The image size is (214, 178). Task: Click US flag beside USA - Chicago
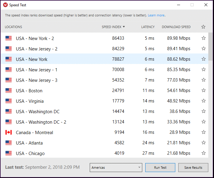(8, 153)
